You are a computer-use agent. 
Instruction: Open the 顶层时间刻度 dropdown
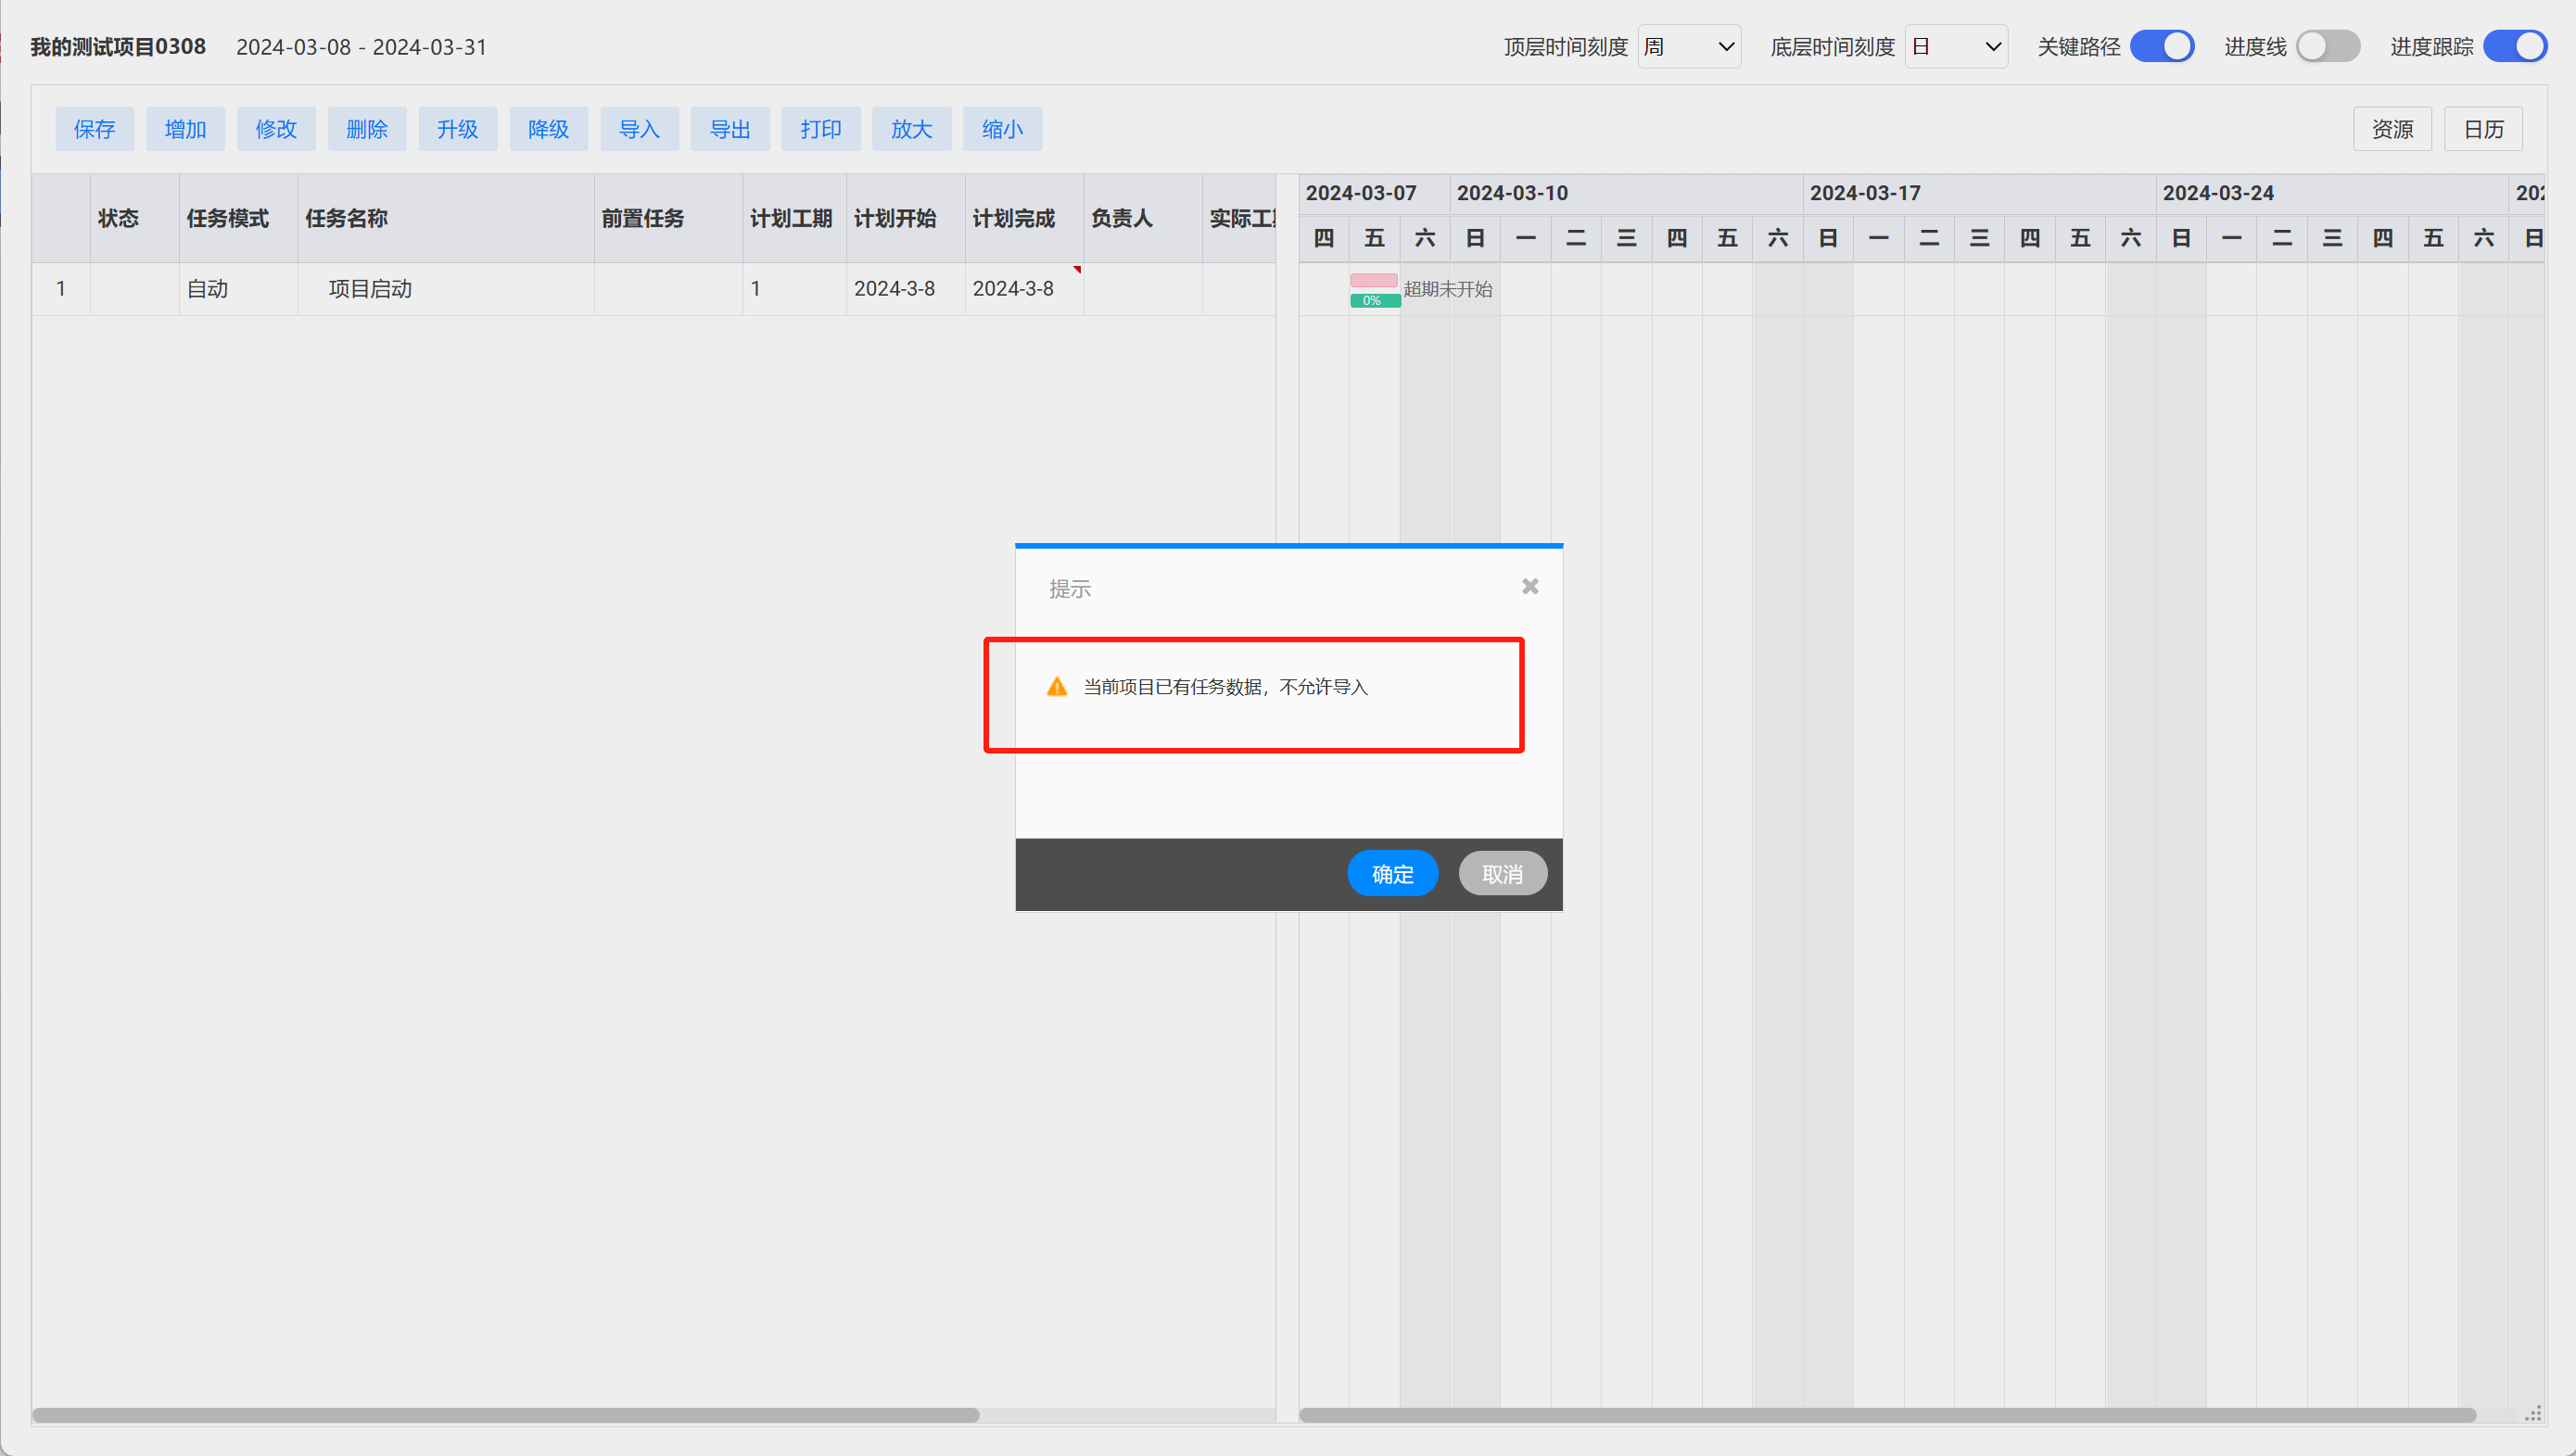(x=1688, y=47)
